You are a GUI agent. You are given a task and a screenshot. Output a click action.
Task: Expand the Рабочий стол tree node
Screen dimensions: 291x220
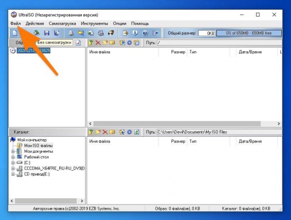point(13,157)
